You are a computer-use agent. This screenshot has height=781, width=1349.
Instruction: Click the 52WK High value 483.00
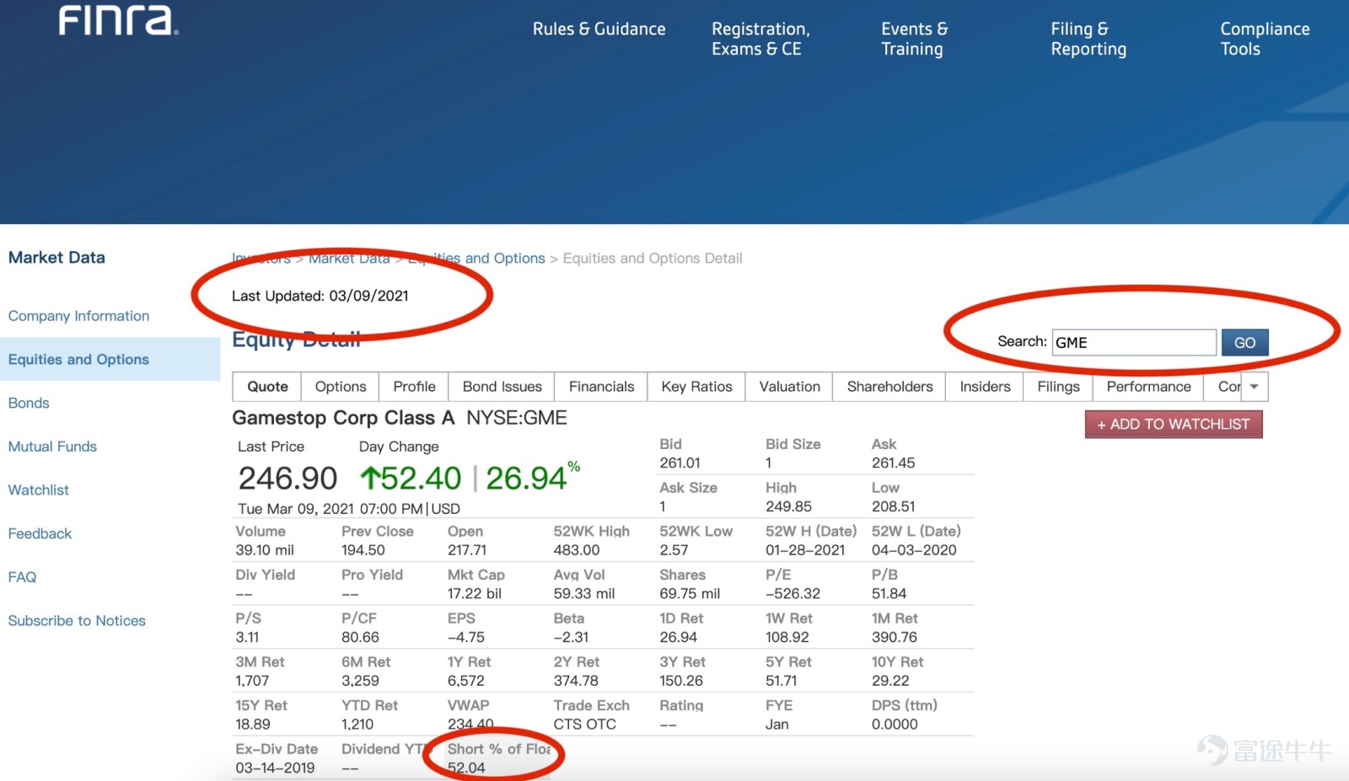tap(576, 550)
